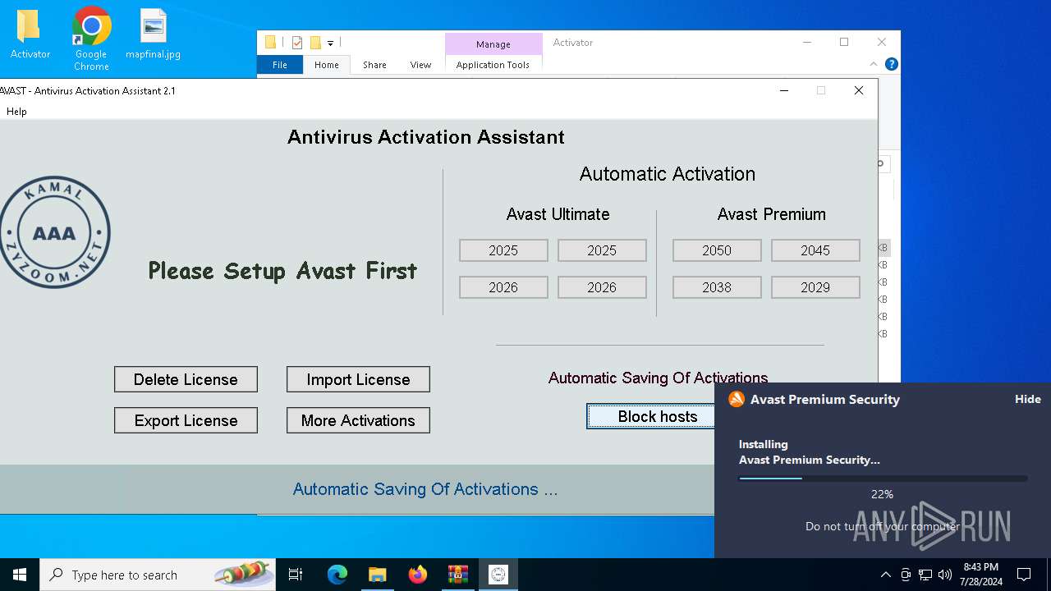Open Task View on the taskbar

pyautogui.click(x=296, y=575)
